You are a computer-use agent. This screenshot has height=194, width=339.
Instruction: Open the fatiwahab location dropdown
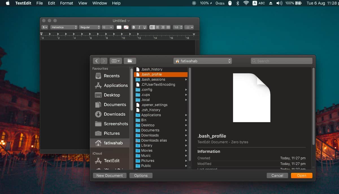pos(203,61)
